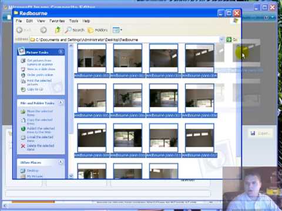The image size is (282, 211).
Task: Select thumbnail Redbourne pano 009
Action: pos(92,138)
